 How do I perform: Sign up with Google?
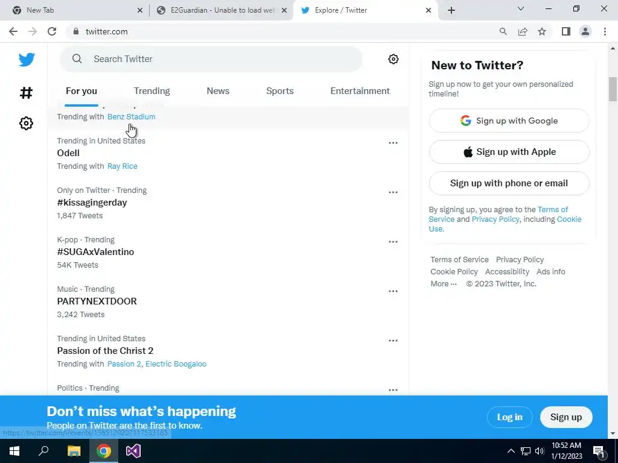tap(509, 121)
